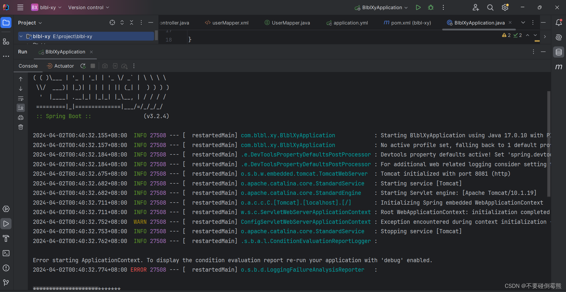
Task: Open the inspection widget showing 2 warnings
Action: click(x=507, y=35)
